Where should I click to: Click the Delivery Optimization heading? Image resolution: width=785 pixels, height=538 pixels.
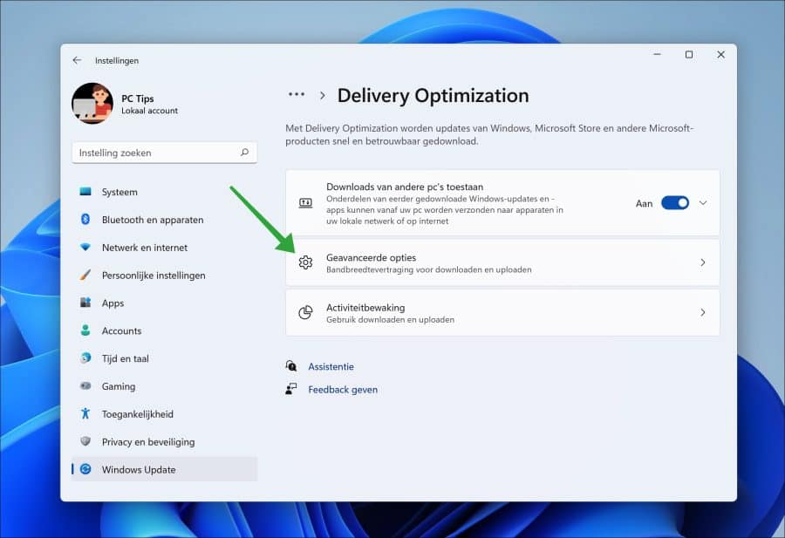[x=433, y=96]
